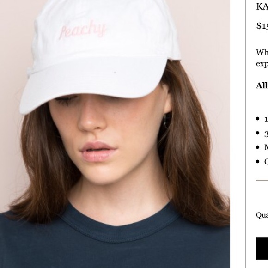Viewport: 268px width, 268px height.
Task: Click the Qua quantity label
Action: coord(262,215)
